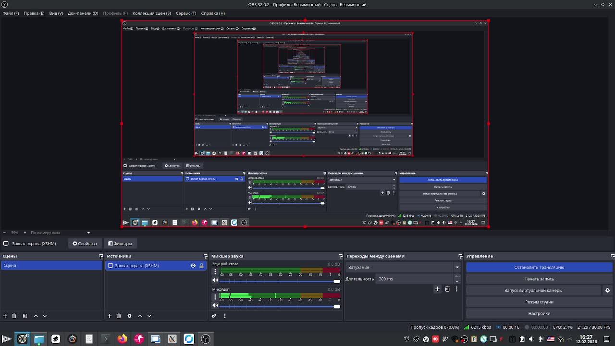Viewport: 615px width, 346px height.
Task: Click Начать запись to start recording
Action: point(539,279)
